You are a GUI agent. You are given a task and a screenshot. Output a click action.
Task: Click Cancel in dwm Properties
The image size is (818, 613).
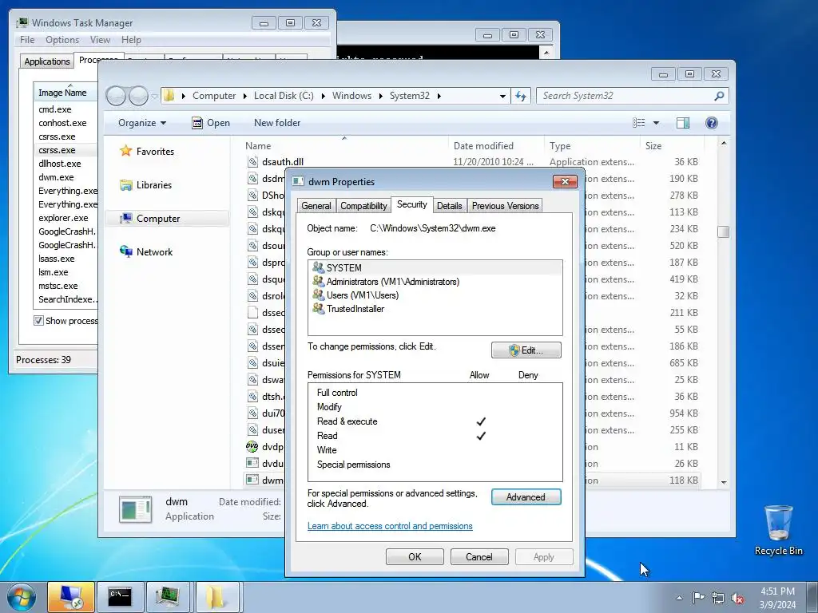tap(479, 556)
